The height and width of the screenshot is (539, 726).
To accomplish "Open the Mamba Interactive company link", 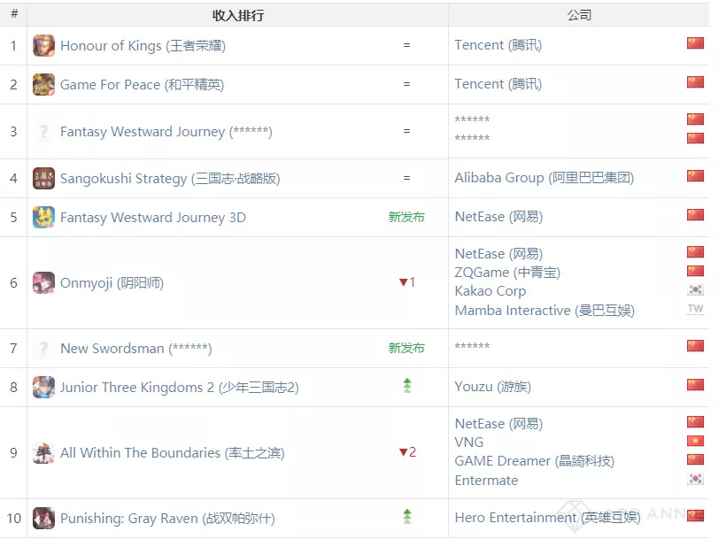I will click(544, 311).
